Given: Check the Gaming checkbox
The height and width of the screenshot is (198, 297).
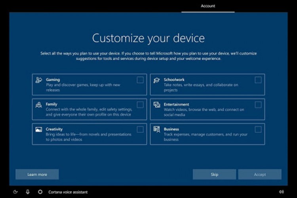Looking at the screenshot, I should [140, 80].
